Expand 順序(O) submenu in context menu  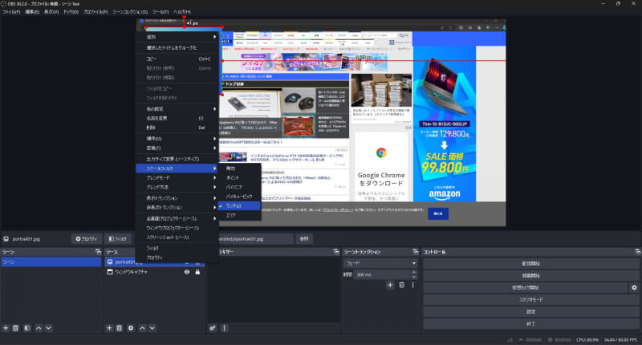click(x=177, y=139)
